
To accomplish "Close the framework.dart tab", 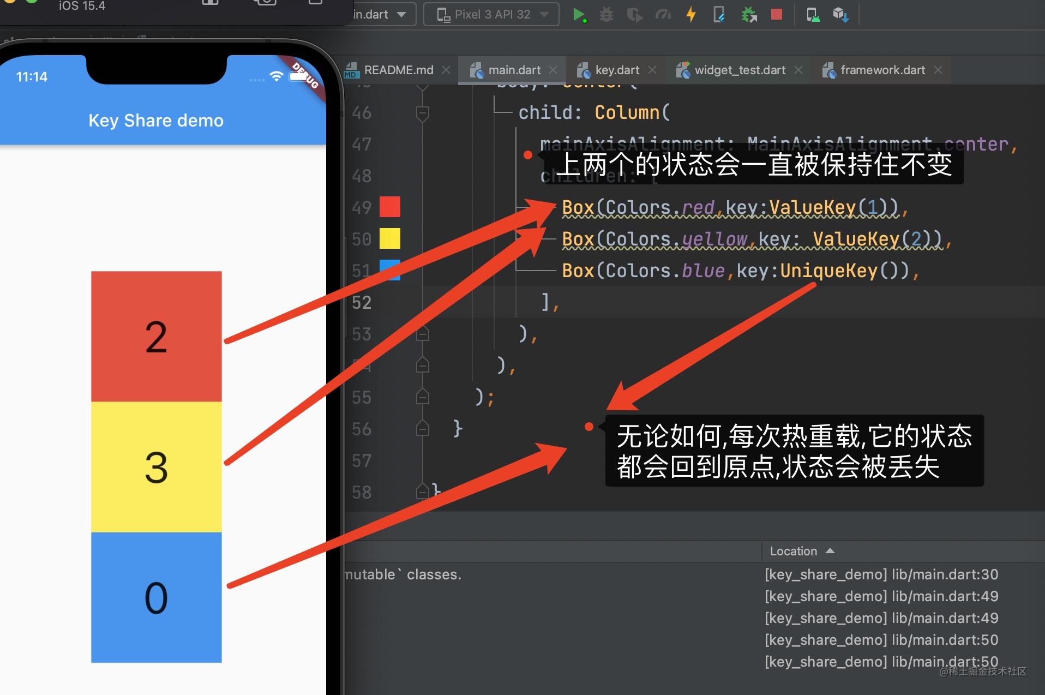I will (x=938, y=70).
